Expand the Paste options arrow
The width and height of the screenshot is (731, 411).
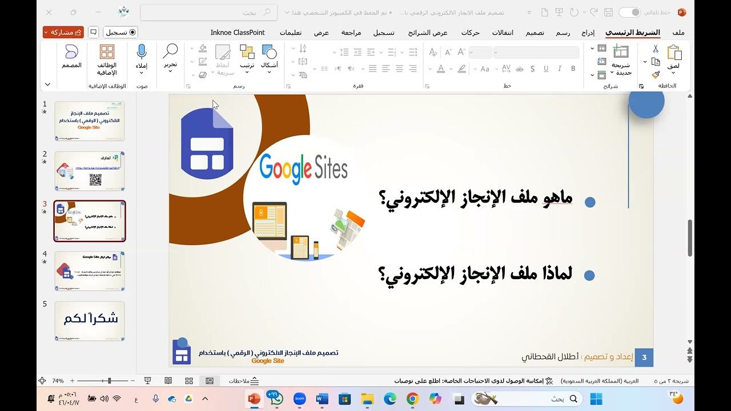674,72
